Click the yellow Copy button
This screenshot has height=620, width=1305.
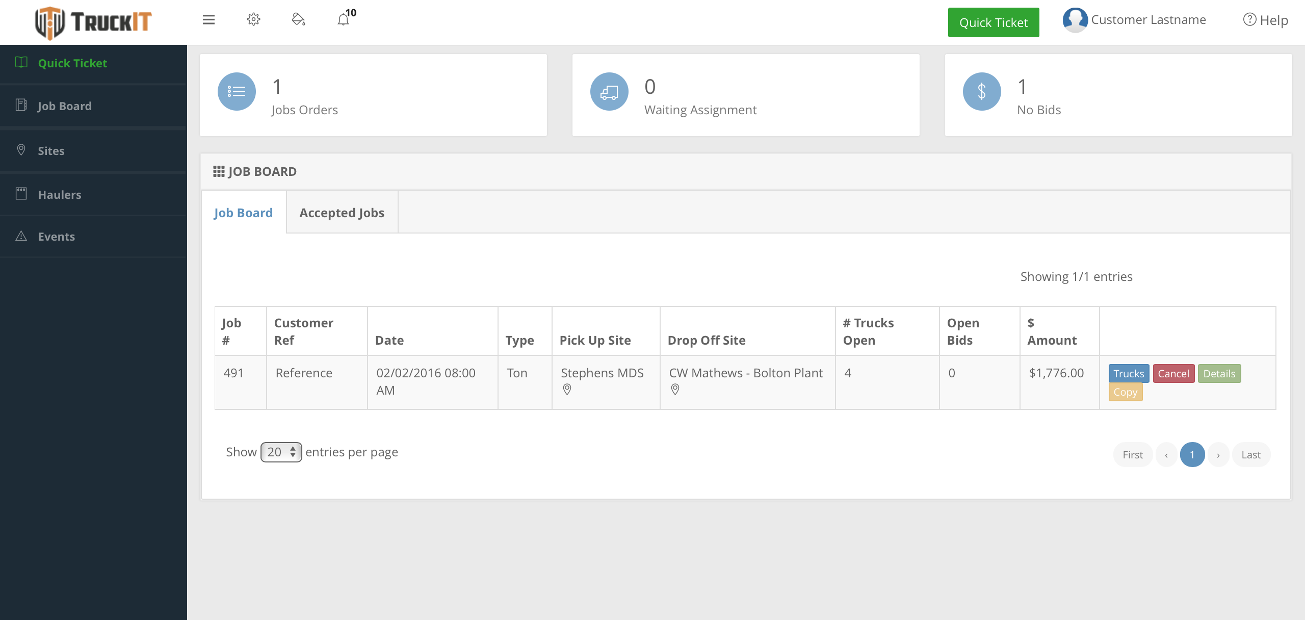[x=1125, y=392]
